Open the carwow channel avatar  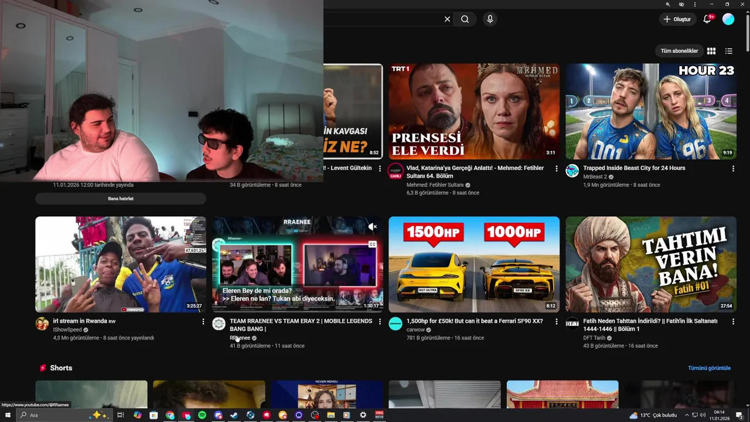396,324
